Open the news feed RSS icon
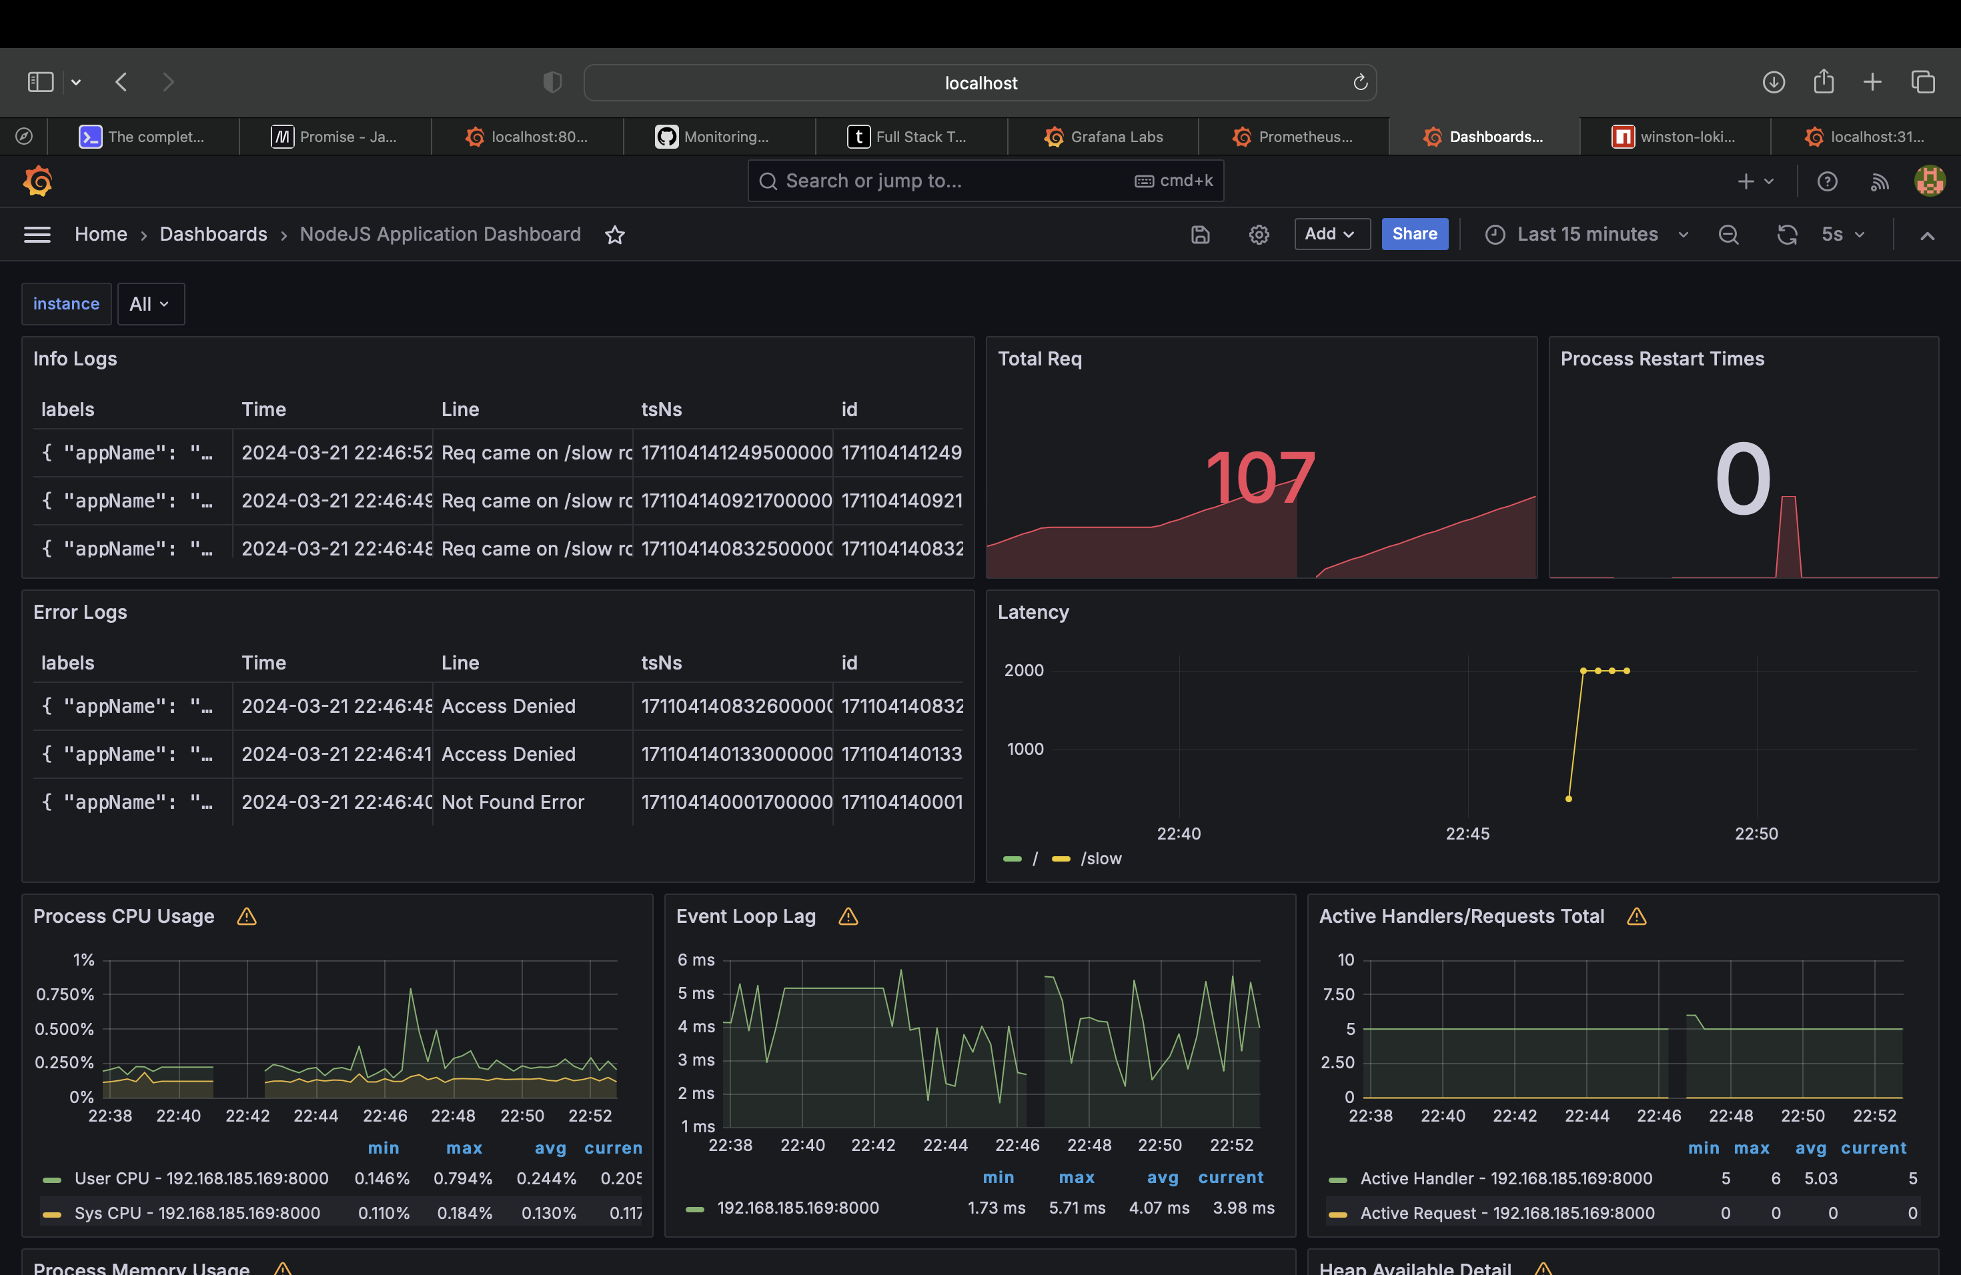1961x1275 pixels. 1878,181
